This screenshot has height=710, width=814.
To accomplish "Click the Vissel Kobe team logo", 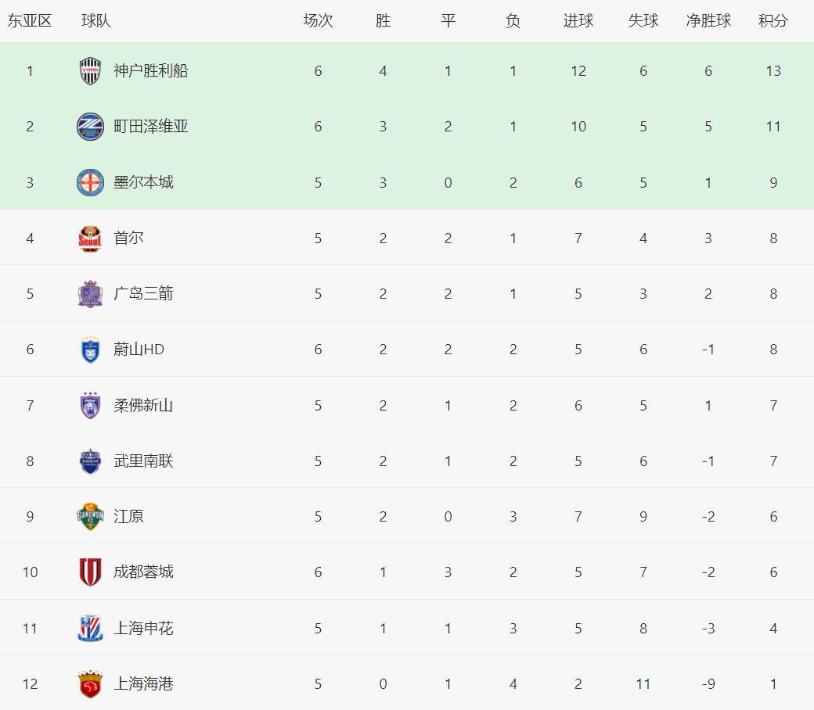I will 90,71.
